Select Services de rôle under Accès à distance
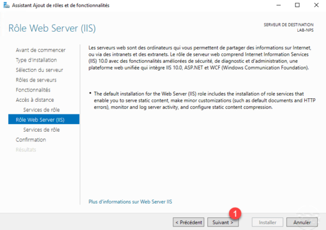 (41, 110)
